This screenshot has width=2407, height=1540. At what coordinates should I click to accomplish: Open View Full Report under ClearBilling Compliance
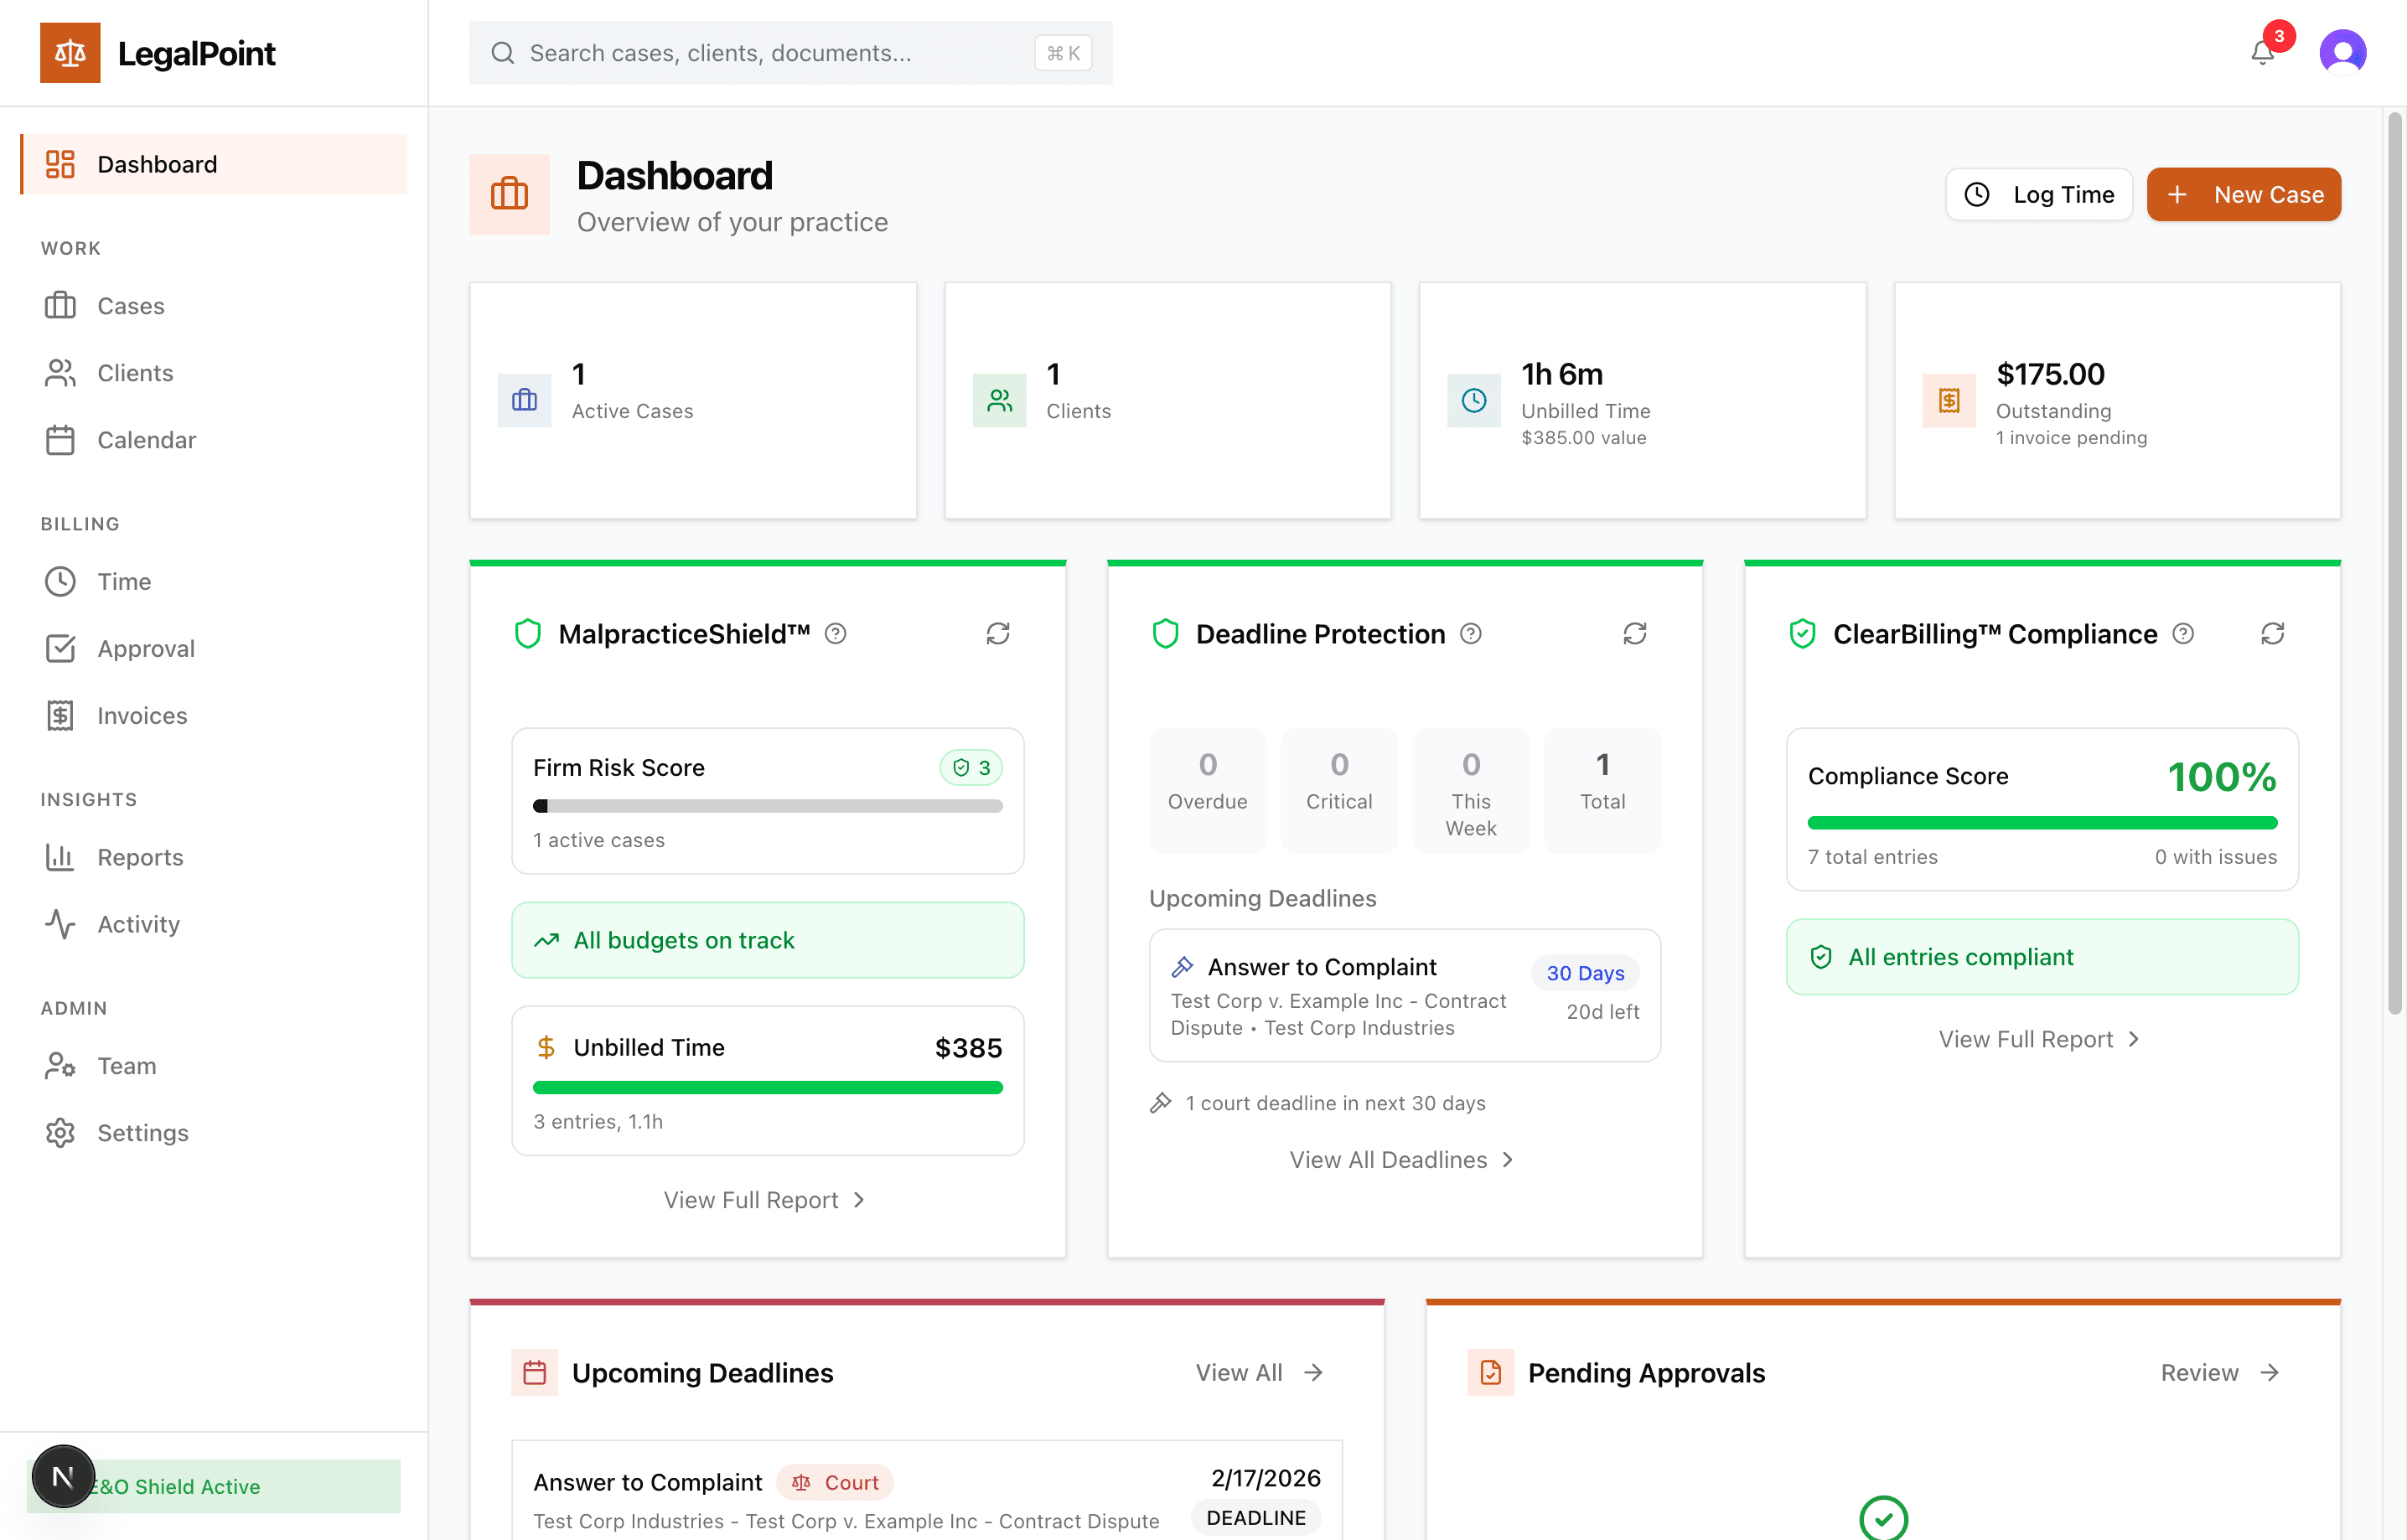2040,1038
